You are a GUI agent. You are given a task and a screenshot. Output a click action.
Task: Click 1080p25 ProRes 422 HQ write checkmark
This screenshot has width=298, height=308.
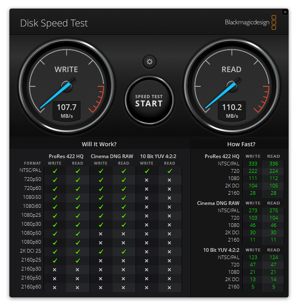(55, 216)
